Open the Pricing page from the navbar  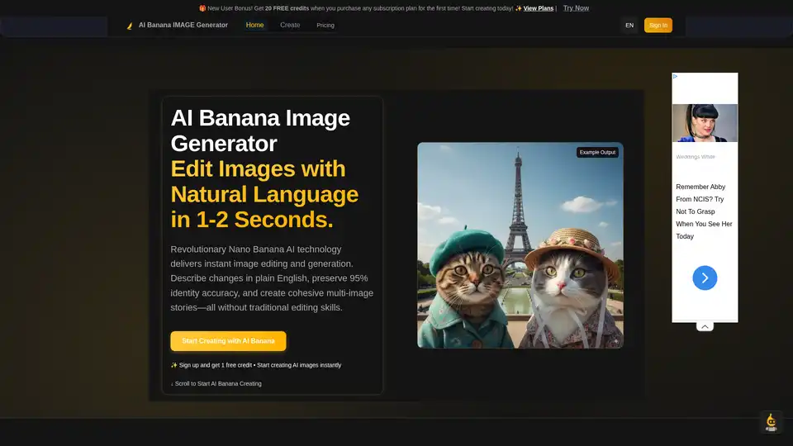pyautogui.click(x=325, y=26)
